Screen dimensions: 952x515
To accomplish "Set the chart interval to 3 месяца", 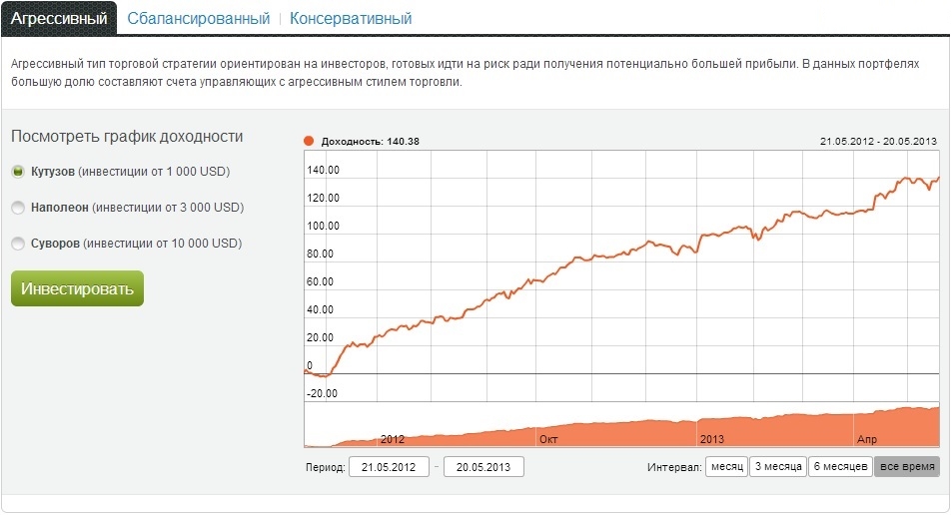I will click(777, 467).
